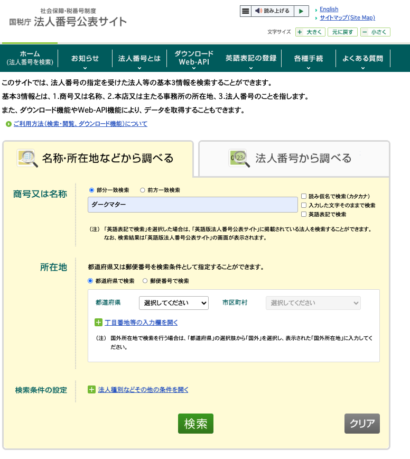Viewport: 410px width, 459px height.
Task: Click the magnifier icon on 名称・所在地 tab
Action: tap(27, 158)
